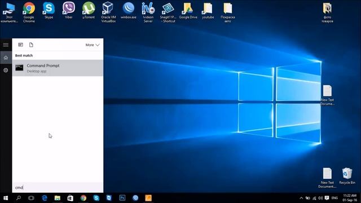
Task: Open search settings gear icon
Action: (6, 70)
